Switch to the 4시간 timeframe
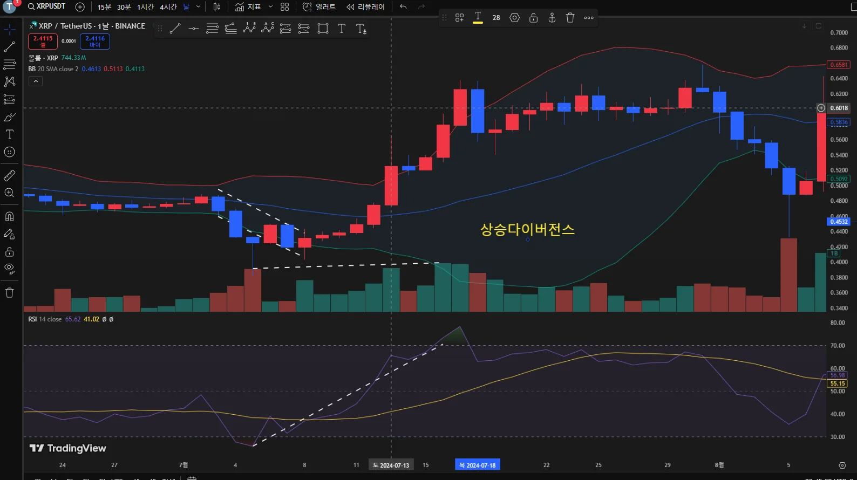Screen dimensions: 857x480 [x=168, y=7]
